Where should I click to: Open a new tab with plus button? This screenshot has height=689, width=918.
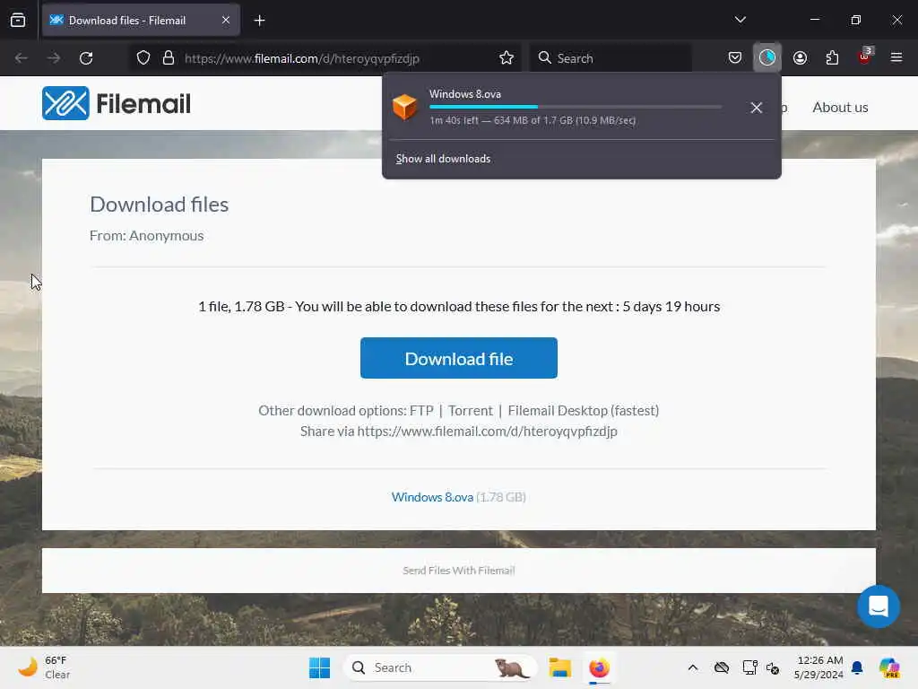tap(259, 21)
